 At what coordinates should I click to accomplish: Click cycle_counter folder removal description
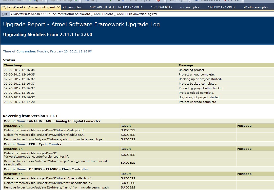pos(56,163)
